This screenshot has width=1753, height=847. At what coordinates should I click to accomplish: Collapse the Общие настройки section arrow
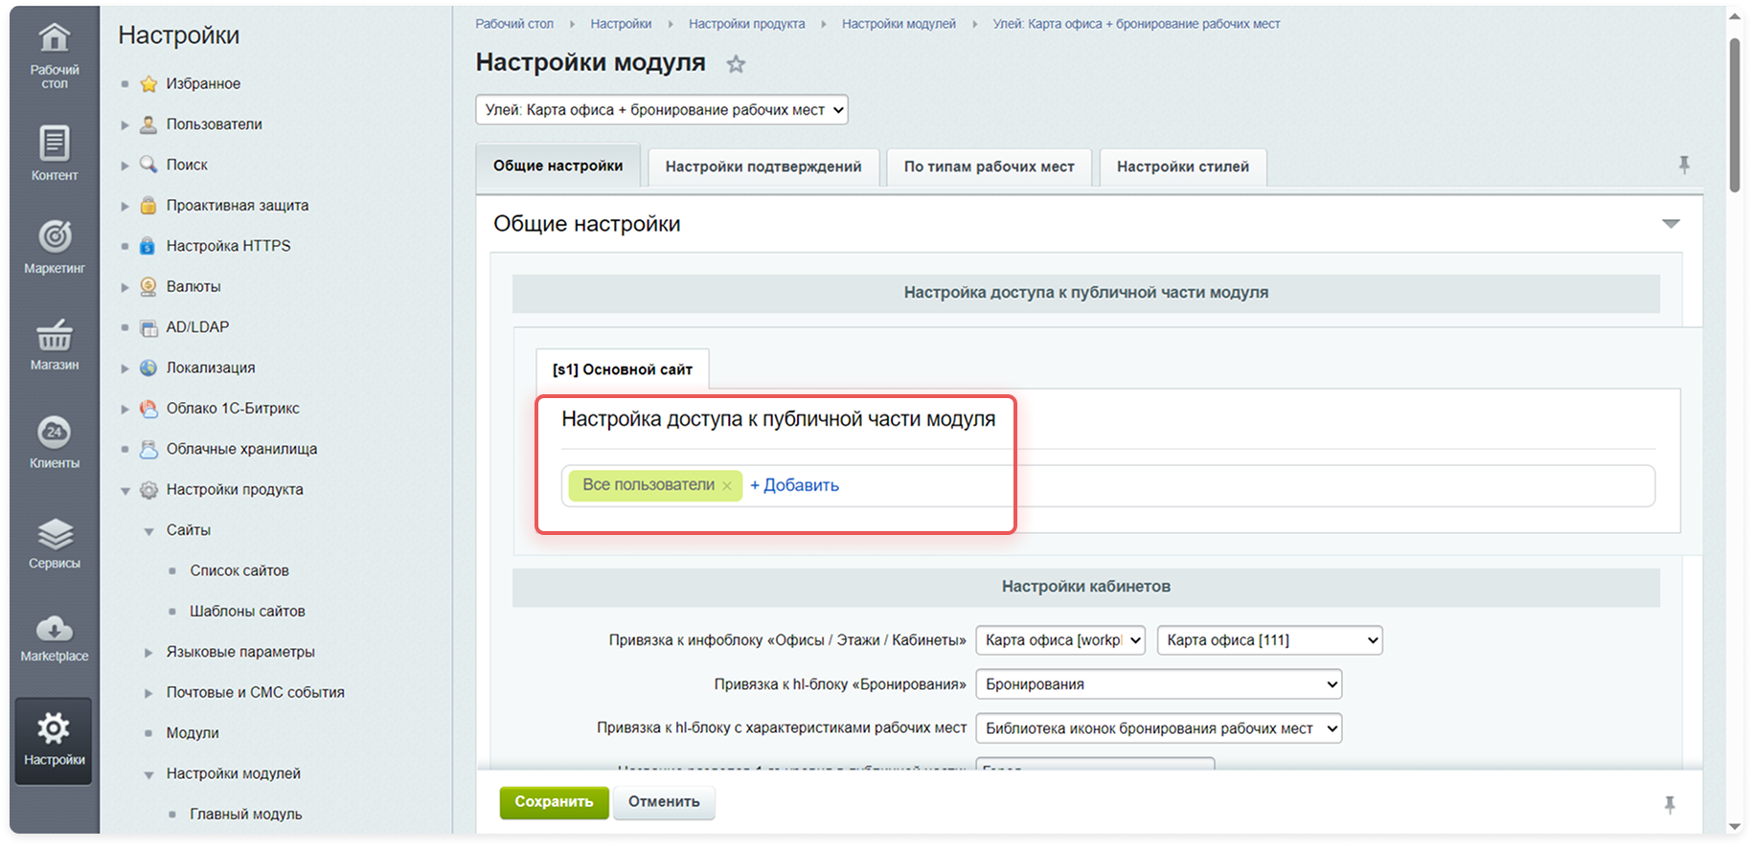1671,224
